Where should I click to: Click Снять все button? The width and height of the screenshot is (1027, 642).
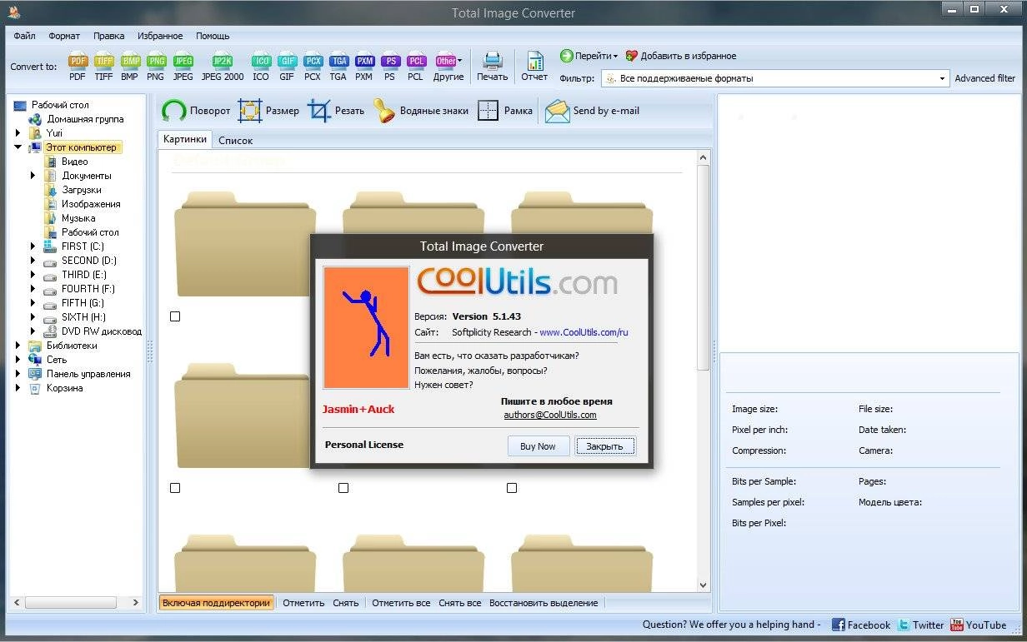click(x=460, y=603)
